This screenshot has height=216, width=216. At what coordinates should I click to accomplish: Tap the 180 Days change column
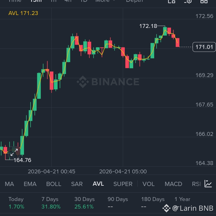click(153, 203)
